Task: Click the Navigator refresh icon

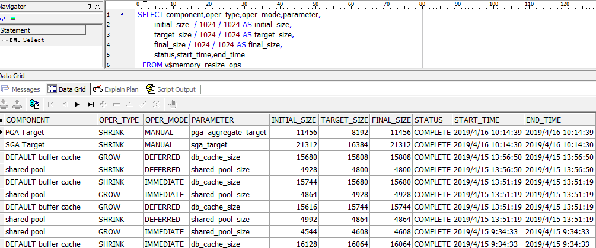Action: point(2,18)
